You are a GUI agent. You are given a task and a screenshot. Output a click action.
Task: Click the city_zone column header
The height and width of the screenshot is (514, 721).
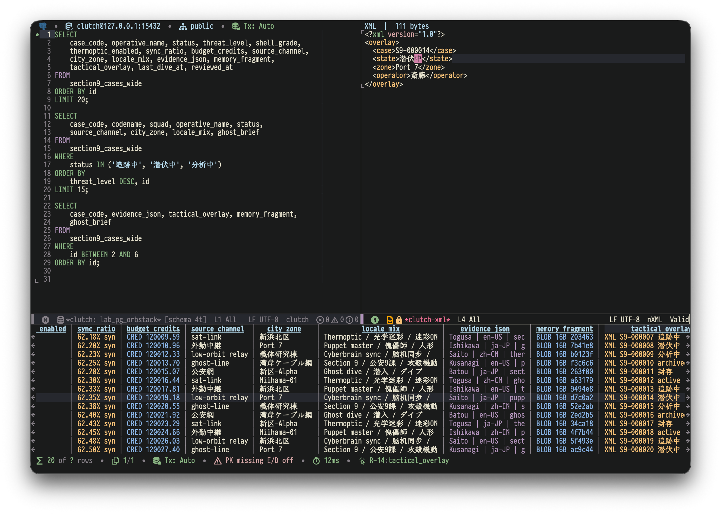(x=284, y=329)
